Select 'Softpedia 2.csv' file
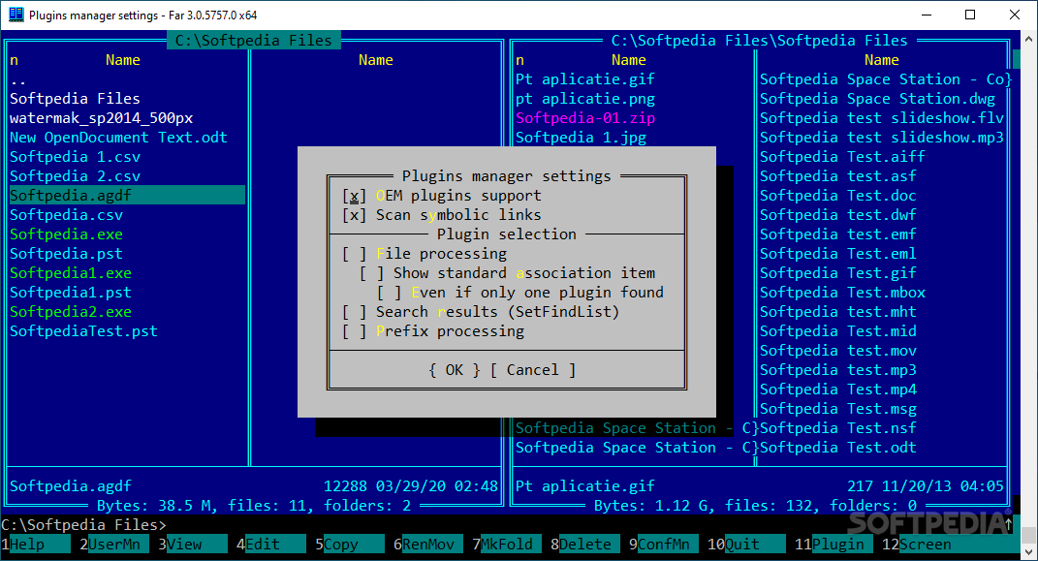 (75, 176)
